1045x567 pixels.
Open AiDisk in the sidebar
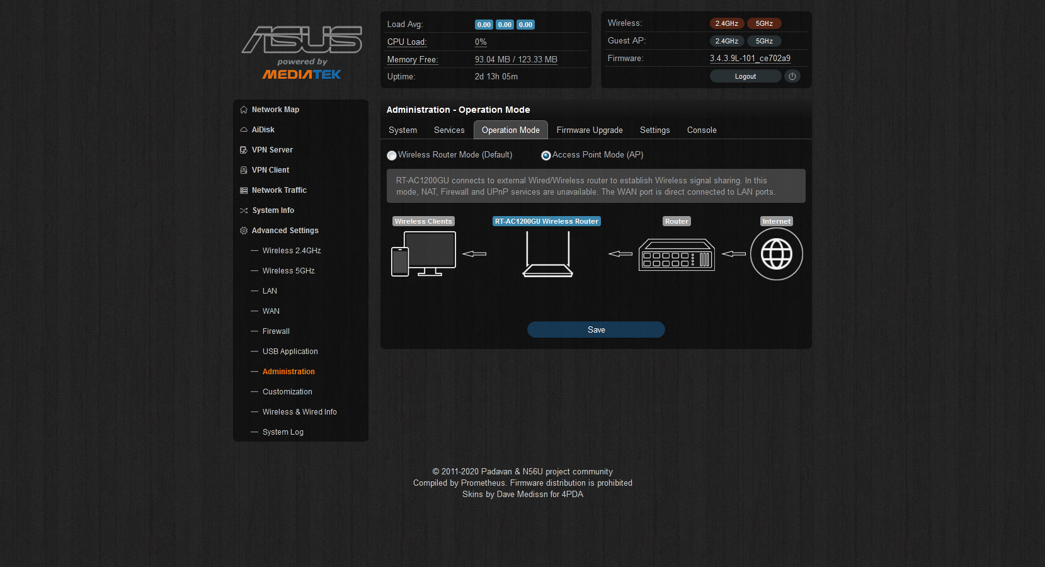(x=263, y=130)
